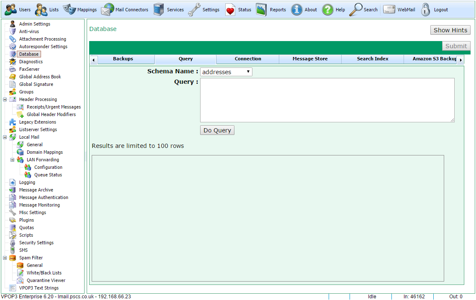The image size is (476, 300).
Task: Click the Mappings masks icon
Action: 69,10
